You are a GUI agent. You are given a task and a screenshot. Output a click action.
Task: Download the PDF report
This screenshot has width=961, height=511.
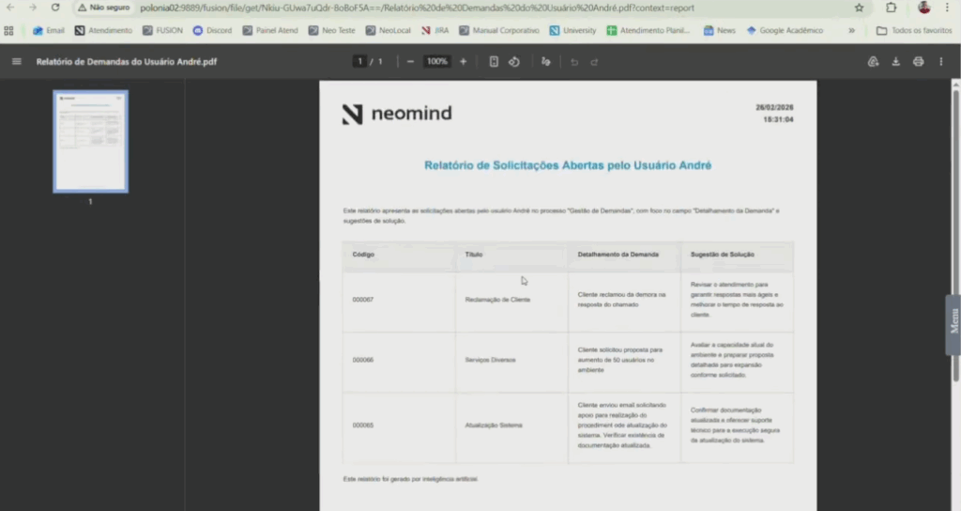tap(895, 62)
